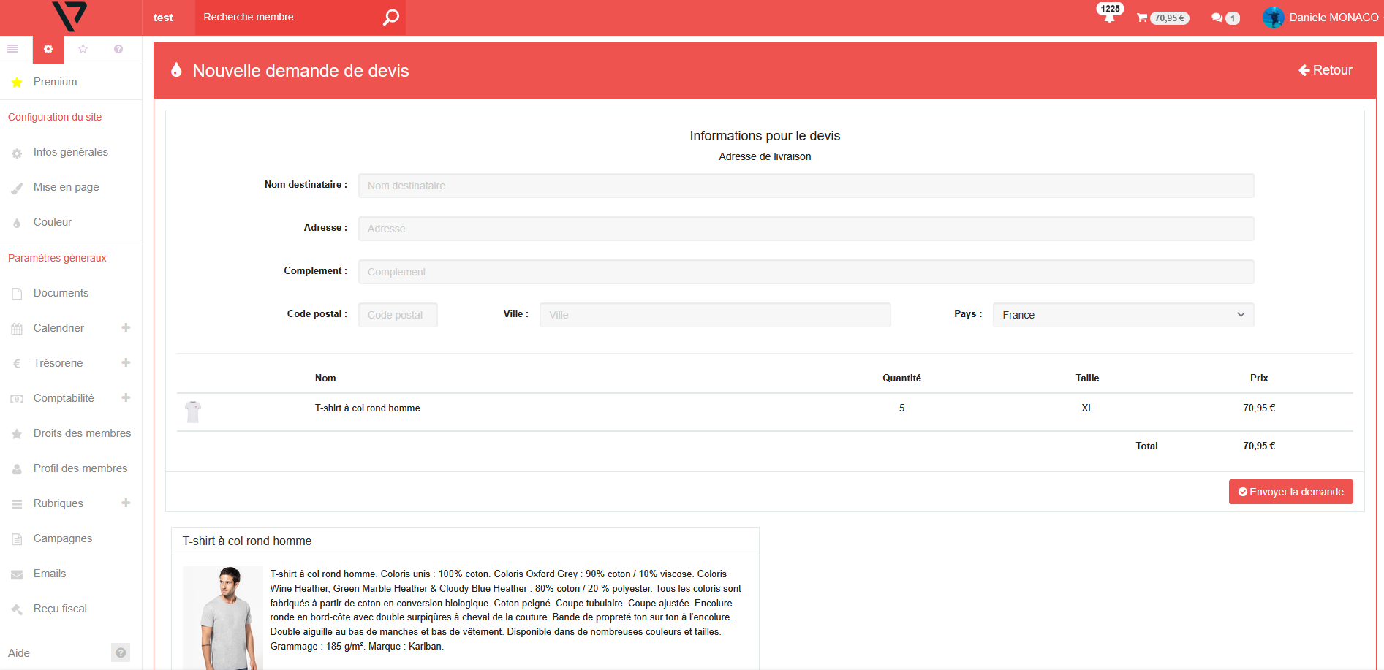Image resolution: width=1384 pixels, height=670 pixels.
Task: Select the gear settings tab
Action: [x=48, y=49]
